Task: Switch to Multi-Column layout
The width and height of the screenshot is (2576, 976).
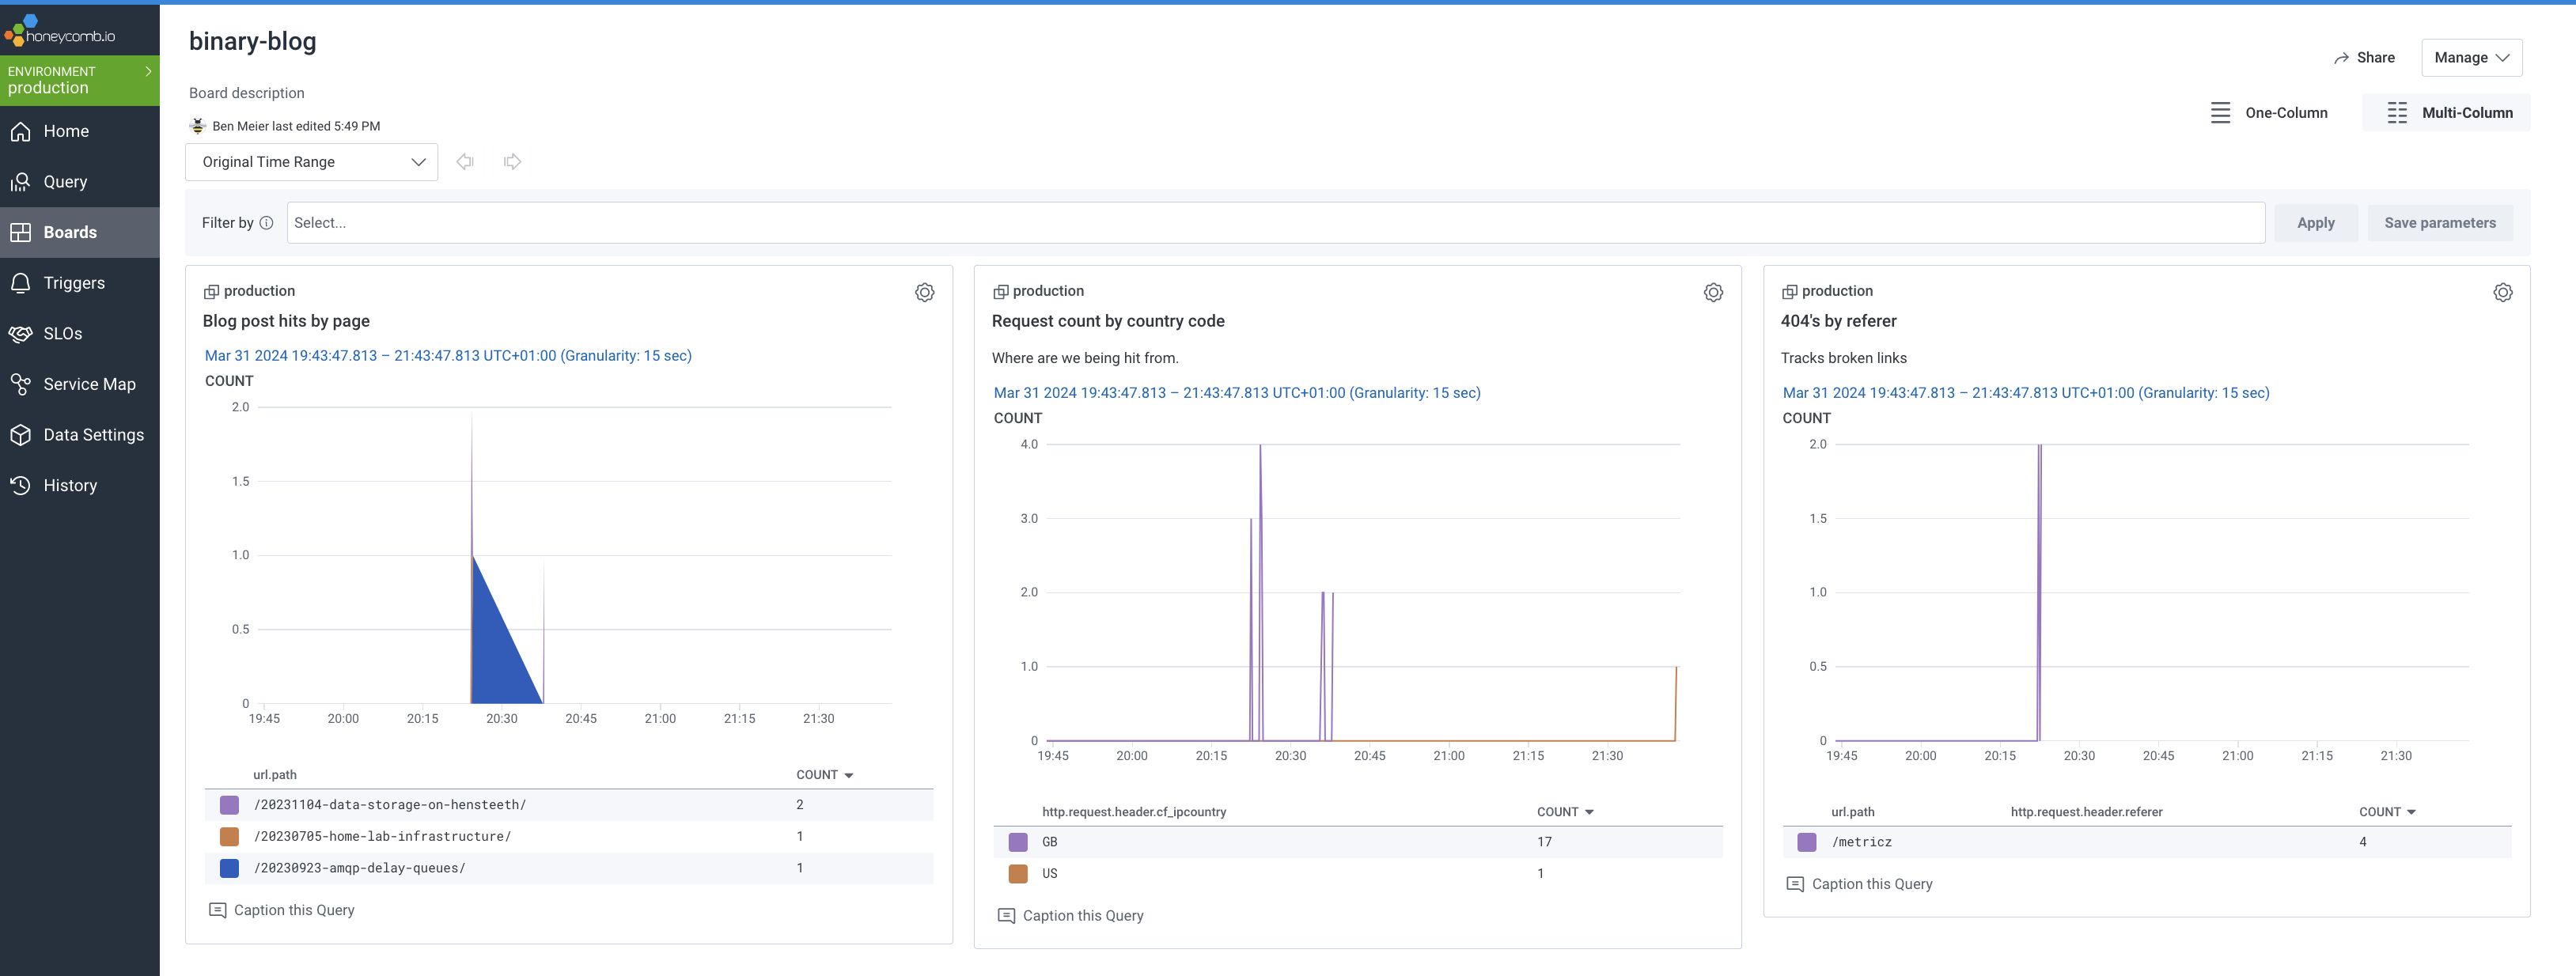Action: (2448, 113)
